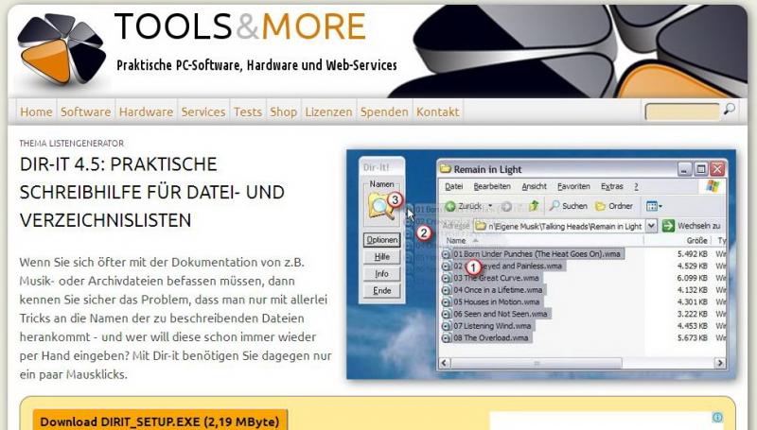Go to the Lizenzen page
Screen dimensions: 757x430
(x=328, y=112)
